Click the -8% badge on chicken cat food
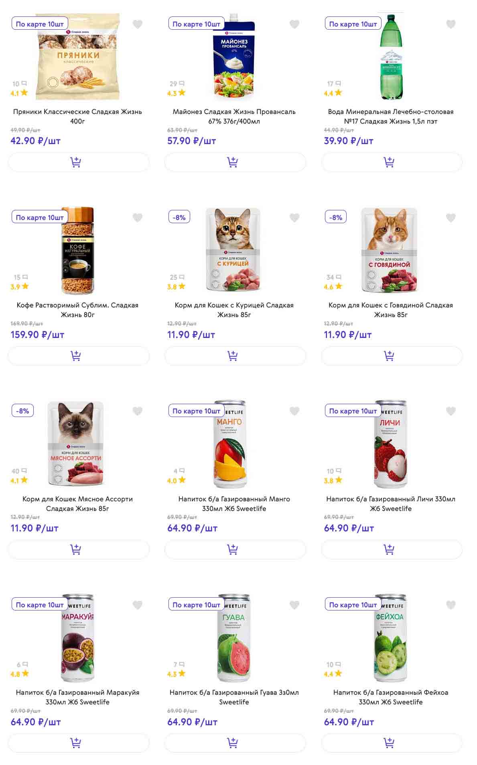The width and height of the screenshot is (477, 765). tap(179, 217)
